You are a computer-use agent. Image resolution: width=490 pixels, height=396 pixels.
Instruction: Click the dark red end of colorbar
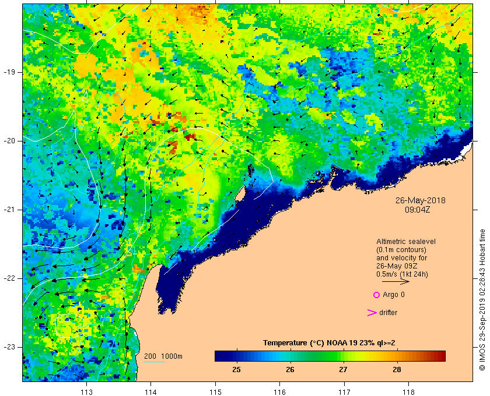click(442, 356)
